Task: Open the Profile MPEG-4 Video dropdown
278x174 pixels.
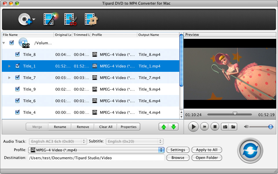Action: tap(96, 150)
